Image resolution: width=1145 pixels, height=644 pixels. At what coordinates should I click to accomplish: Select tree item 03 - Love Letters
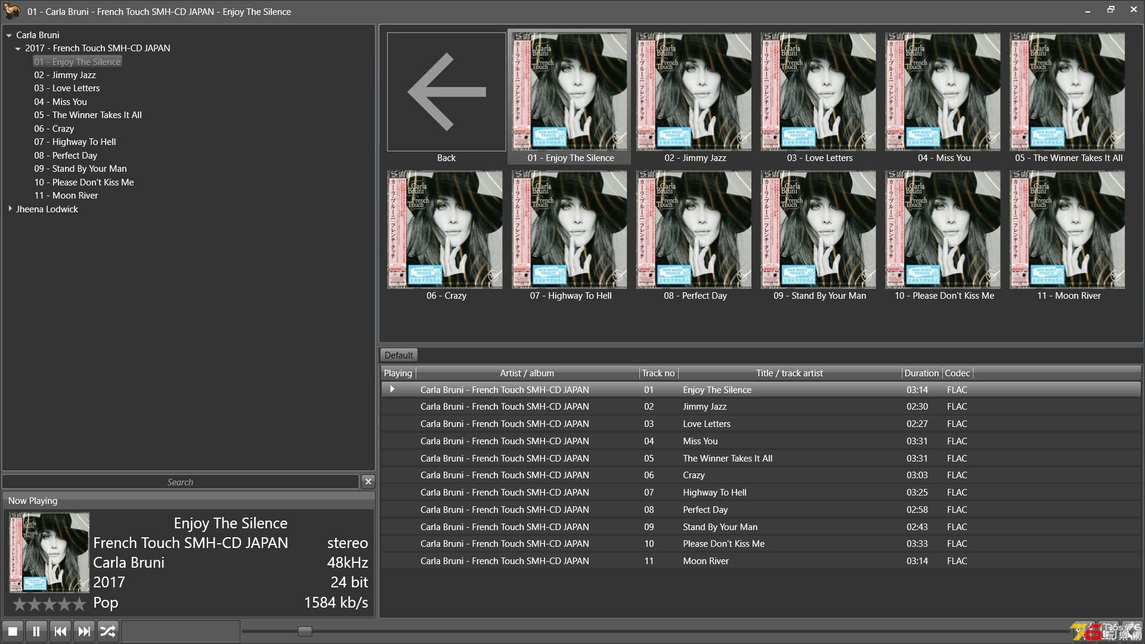click(x=67, y=88)
